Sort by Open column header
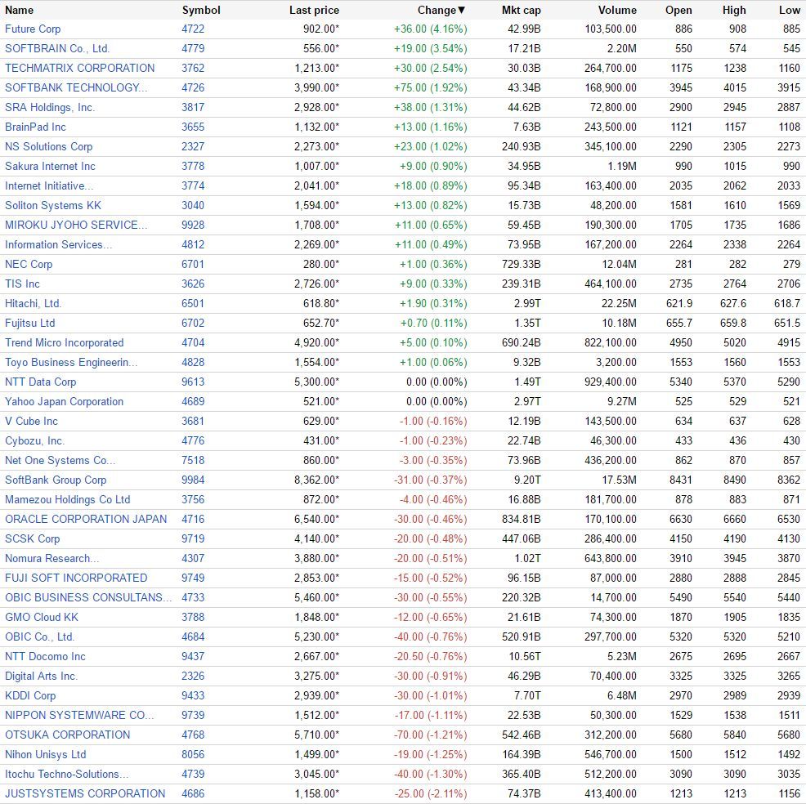806x804 pixels. click(x=678, y=11)
